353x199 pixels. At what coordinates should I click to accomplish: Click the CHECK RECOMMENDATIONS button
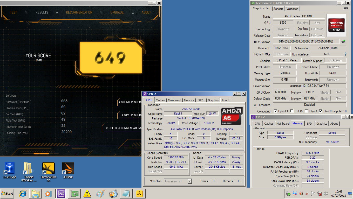click(122, 128)
